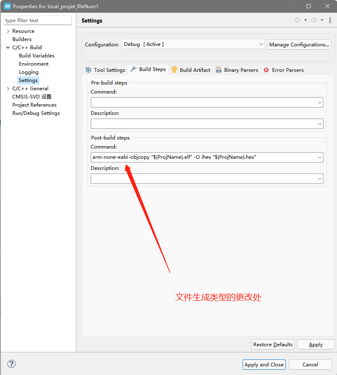
Task: Click Manage Configurations button
Action: click(299, 44)
